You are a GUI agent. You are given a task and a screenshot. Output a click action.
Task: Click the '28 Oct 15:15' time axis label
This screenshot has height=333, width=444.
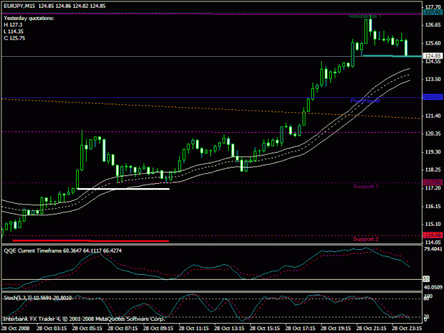pos(265,329)
